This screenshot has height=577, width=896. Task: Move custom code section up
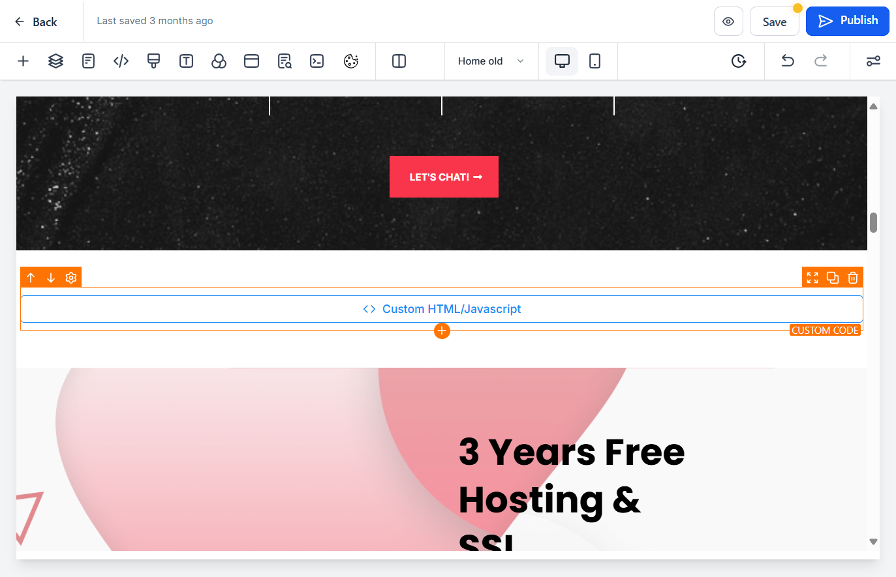coord(31,278)
